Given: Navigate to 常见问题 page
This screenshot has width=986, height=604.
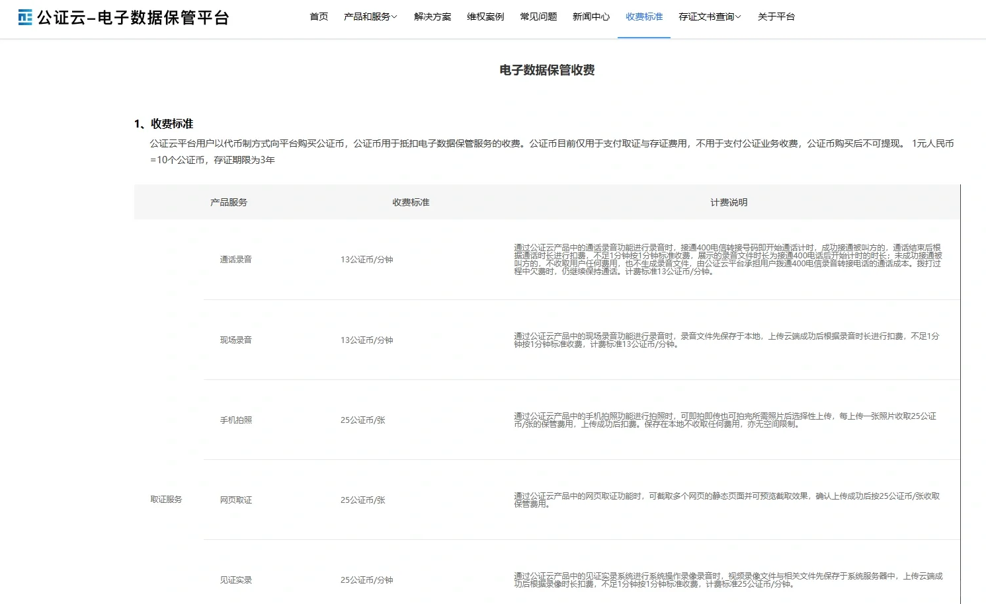Looking at the screenshot, I should coord(538,17).
